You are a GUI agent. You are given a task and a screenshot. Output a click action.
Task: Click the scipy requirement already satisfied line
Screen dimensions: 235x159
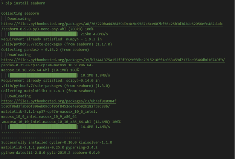tap(50, 81)
